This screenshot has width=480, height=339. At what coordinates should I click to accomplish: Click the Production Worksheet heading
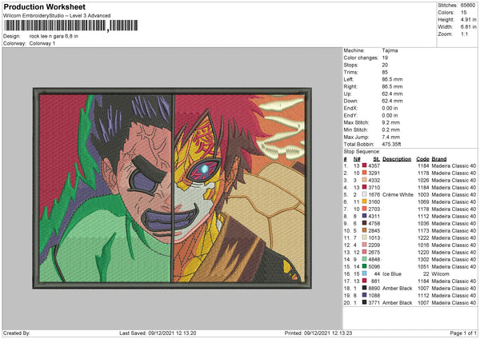pyautogui.click(x=44, y=6)
